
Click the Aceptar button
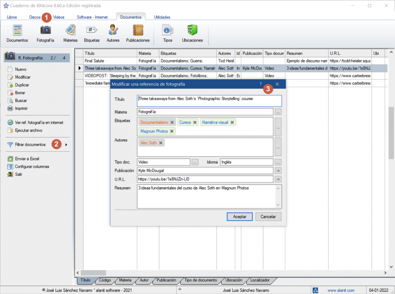click(x=240, y=217)
